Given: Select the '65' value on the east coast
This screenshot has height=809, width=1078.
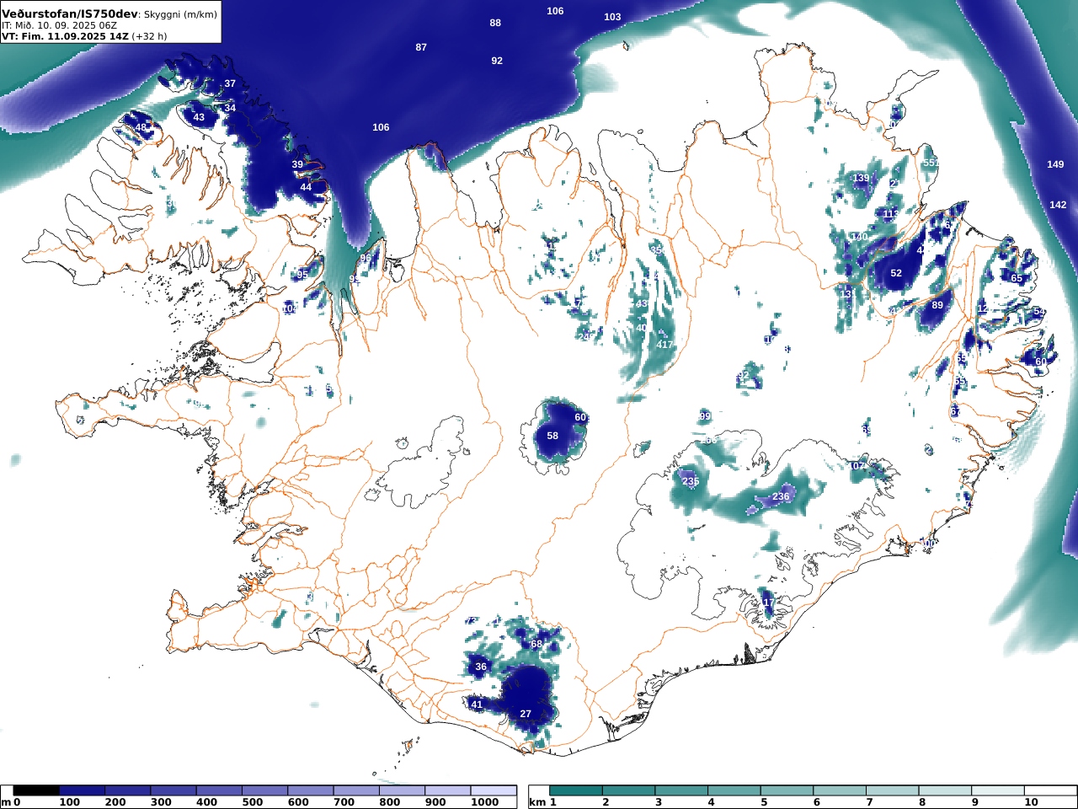Looking at the screenshot, I should [x=1017, y=278].
